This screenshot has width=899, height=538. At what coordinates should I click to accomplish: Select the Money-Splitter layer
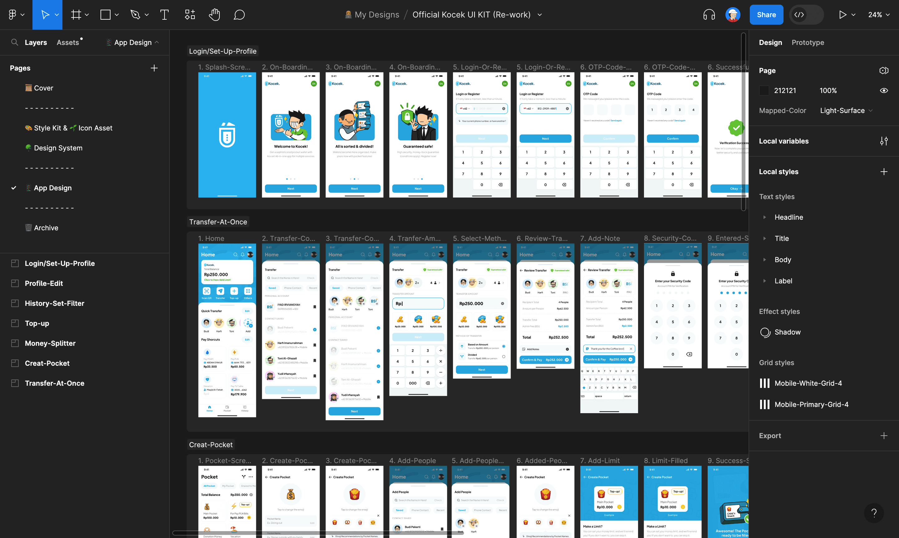[50, 343]
